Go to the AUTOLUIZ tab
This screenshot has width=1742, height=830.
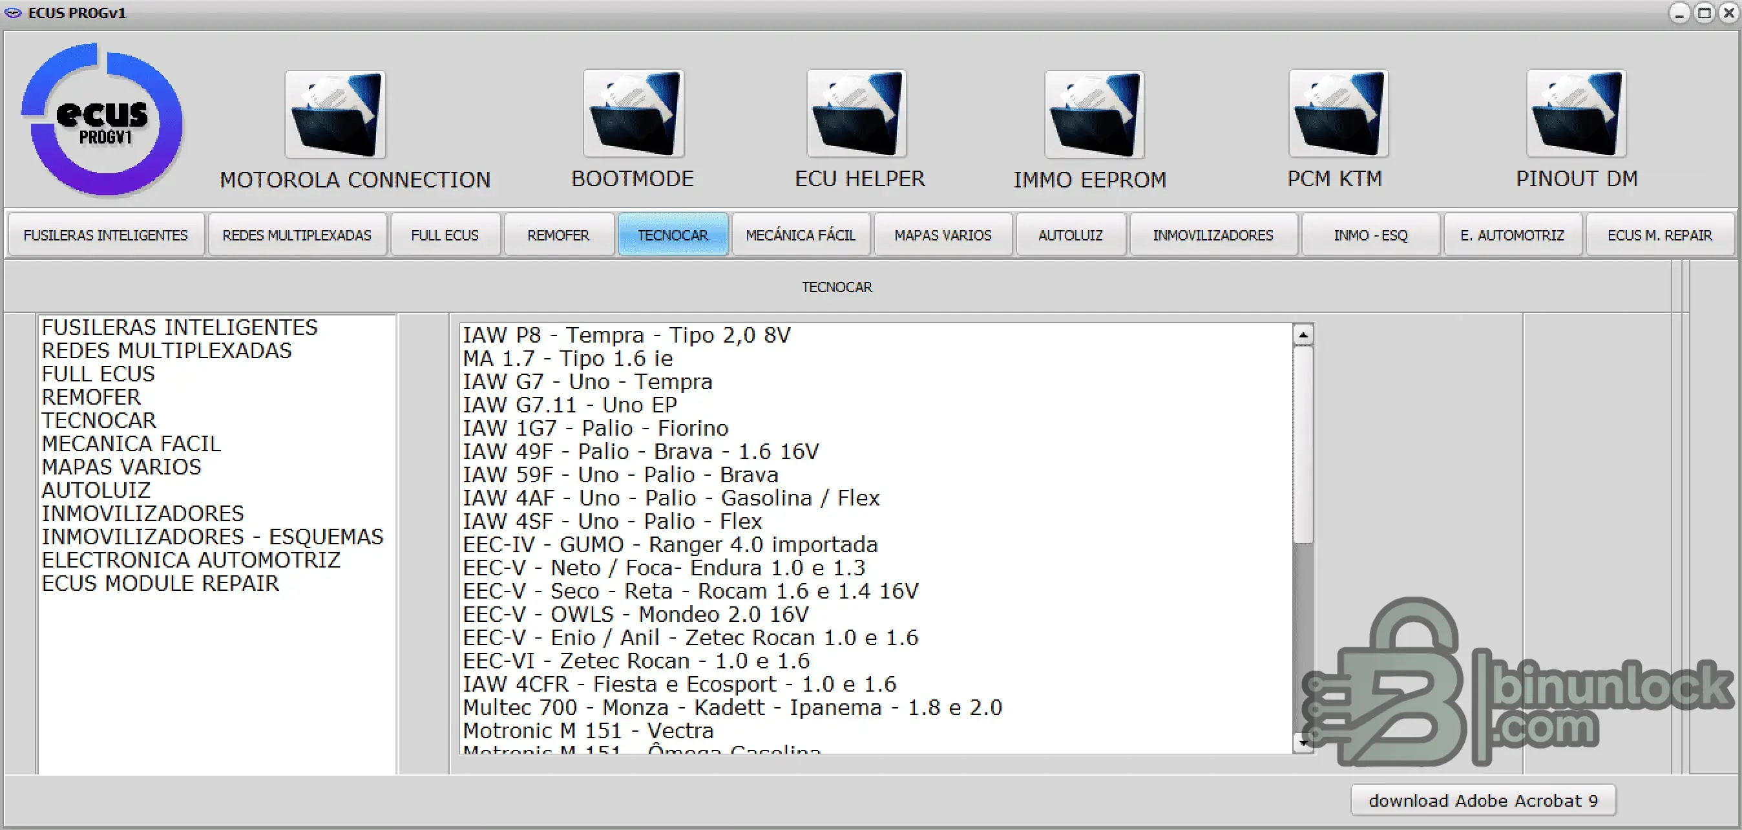(1071, 235)
